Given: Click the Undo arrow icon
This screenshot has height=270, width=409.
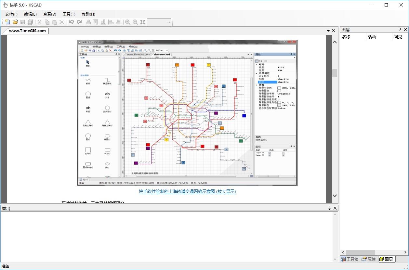Looking at the screenshot, I should [71, 22].
